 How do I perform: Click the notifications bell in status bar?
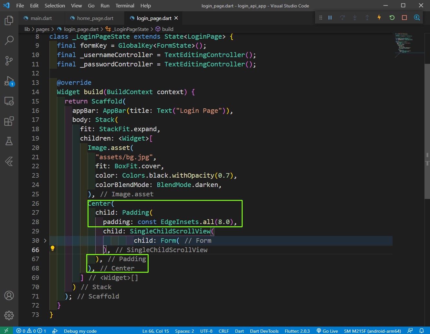click(x=422, y=331)
